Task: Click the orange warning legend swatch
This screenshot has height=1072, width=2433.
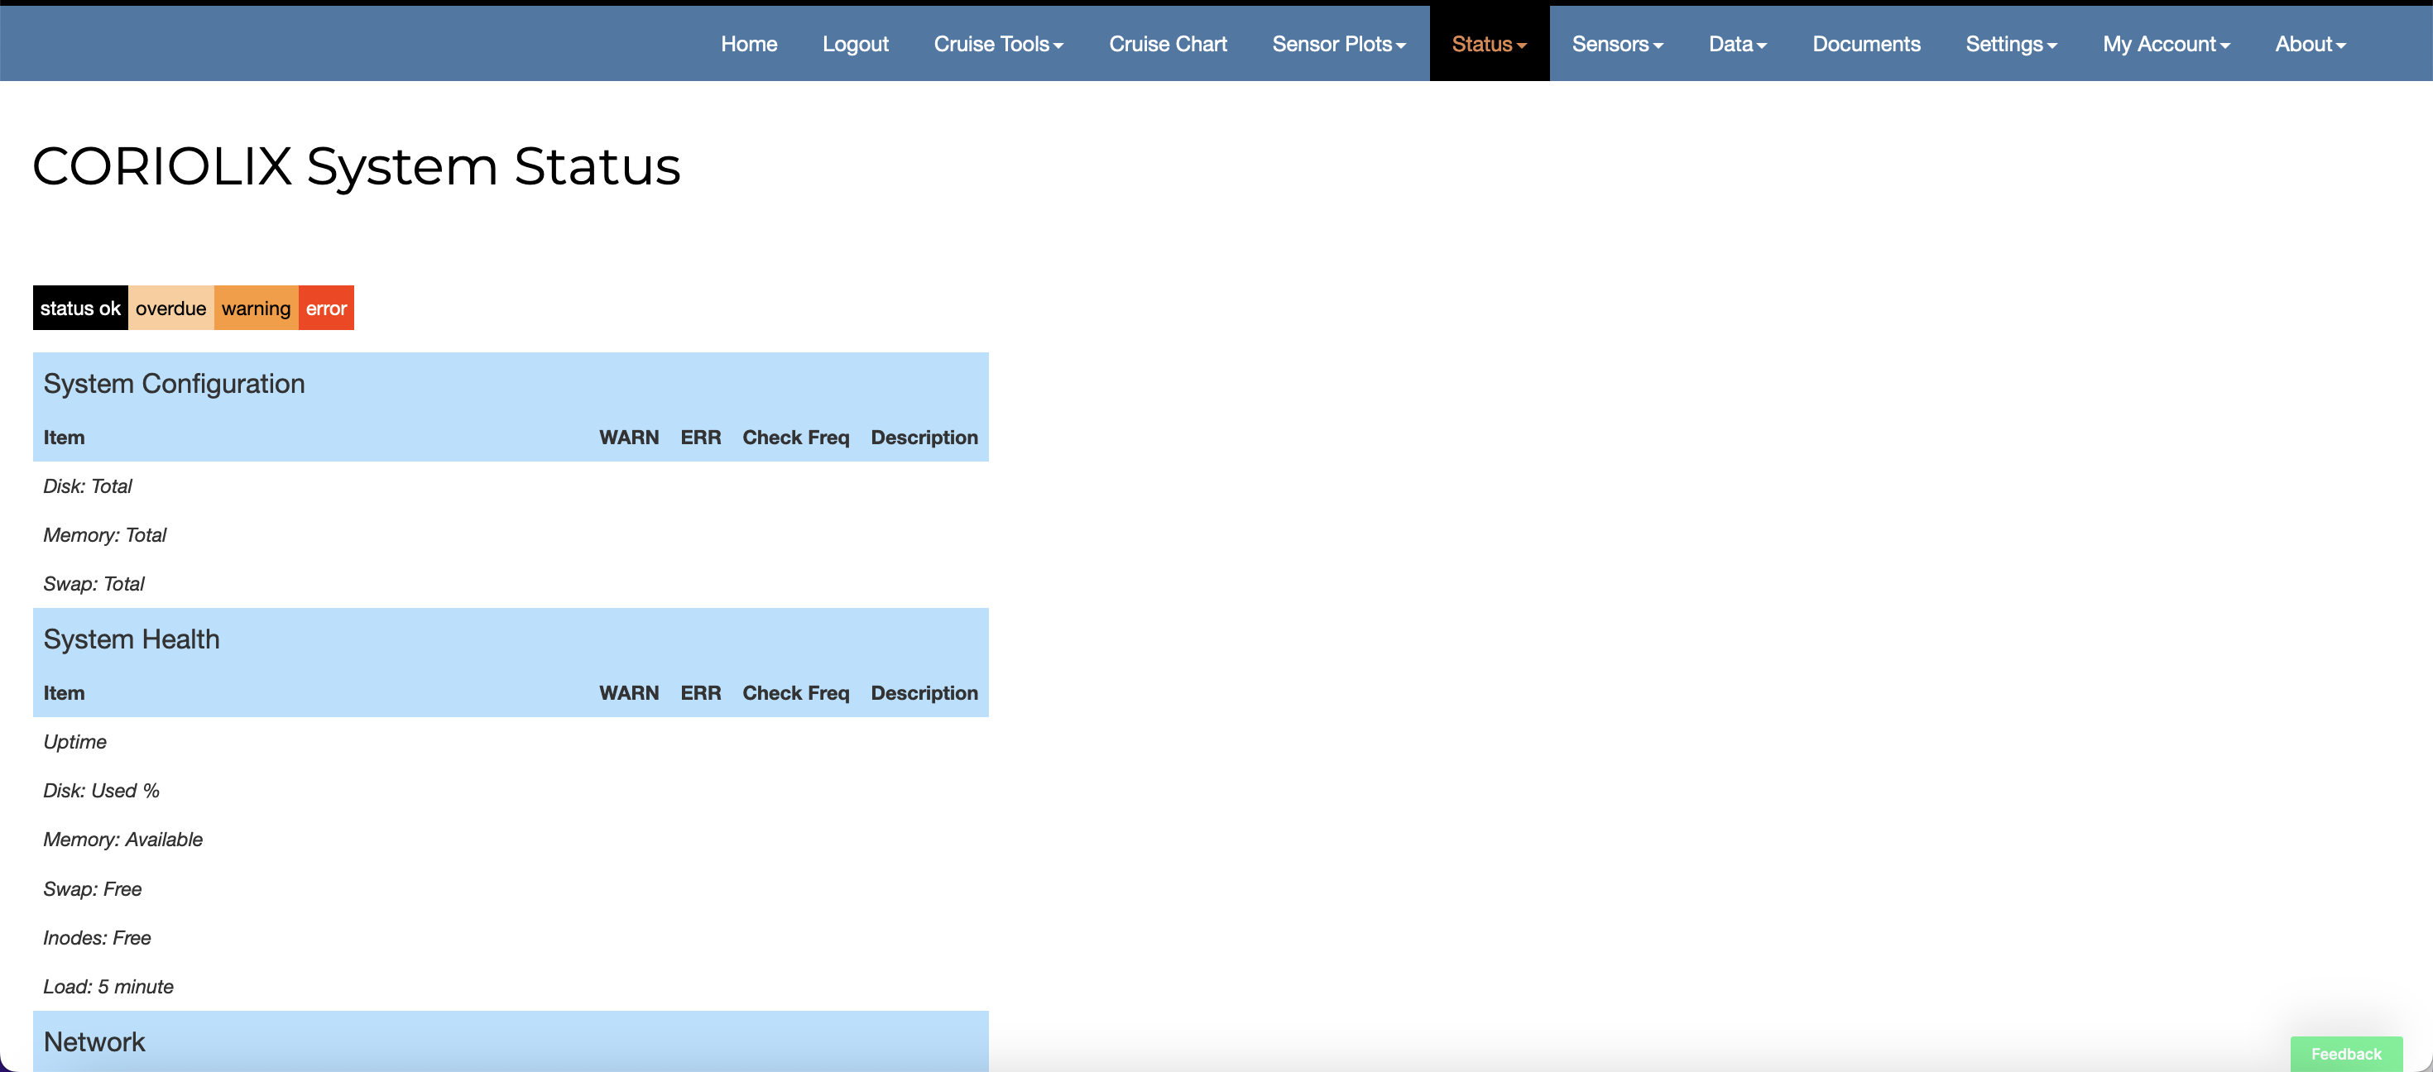Action: 256,309
